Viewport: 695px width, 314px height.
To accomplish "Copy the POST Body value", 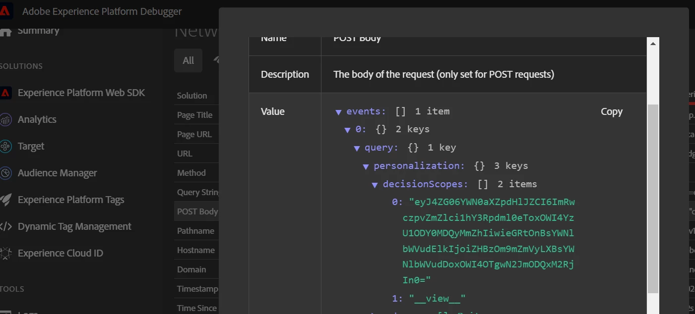I will tap(611, 111).
